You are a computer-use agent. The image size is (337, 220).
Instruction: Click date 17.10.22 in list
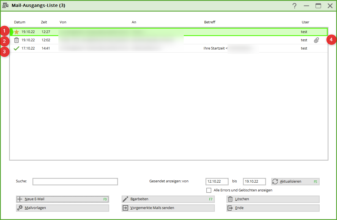[x=28, y=48]
